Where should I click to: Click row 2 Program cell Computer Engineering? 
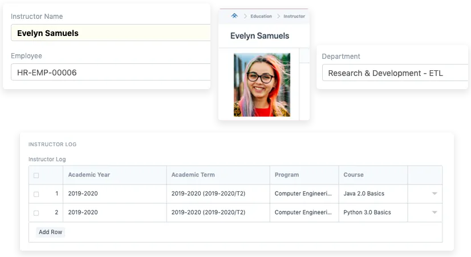coord(303,212)
